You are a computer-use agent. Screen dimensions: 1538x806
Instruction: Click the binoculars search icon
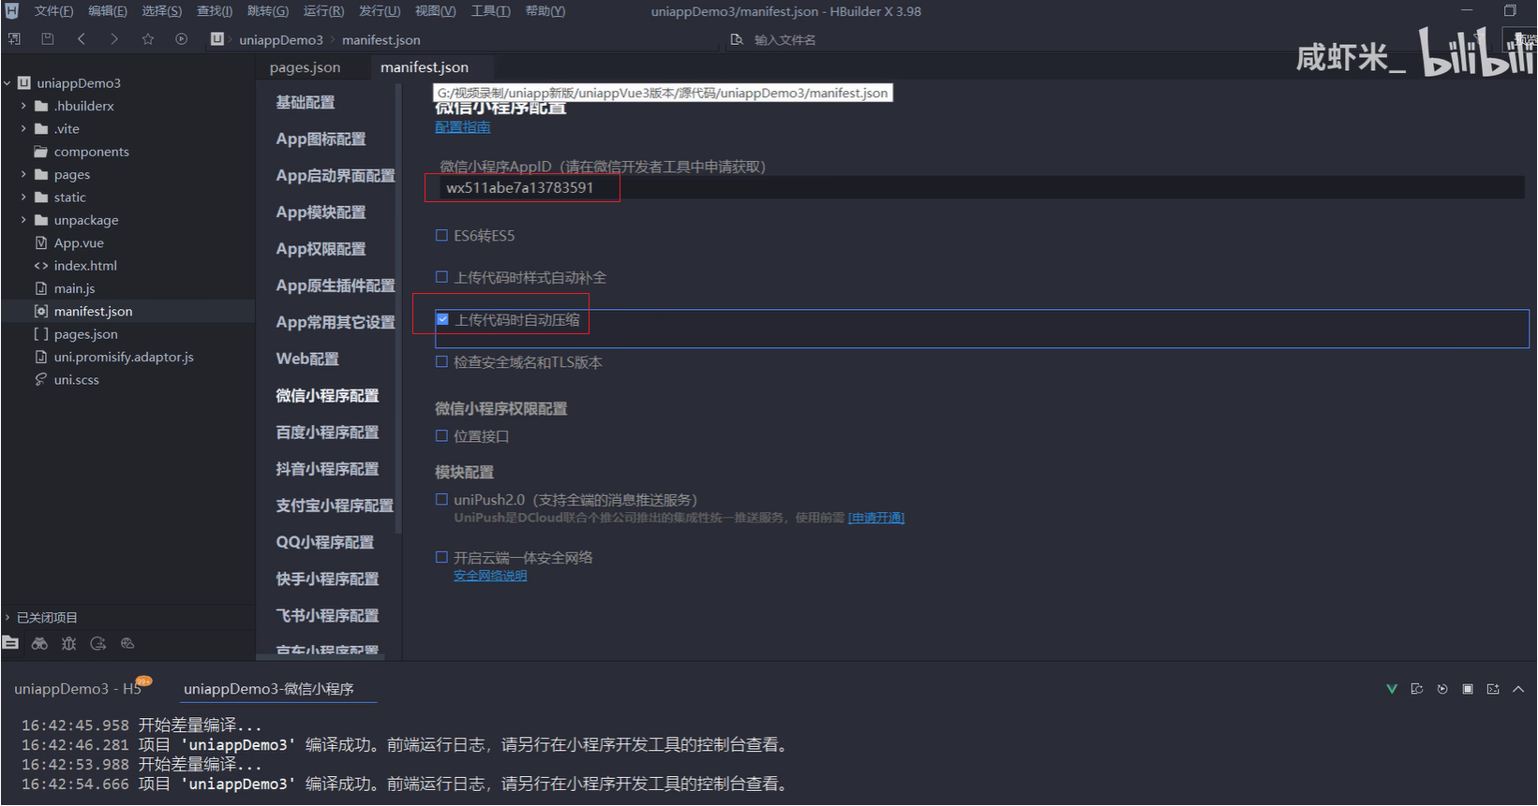click(x=39, y=643)
